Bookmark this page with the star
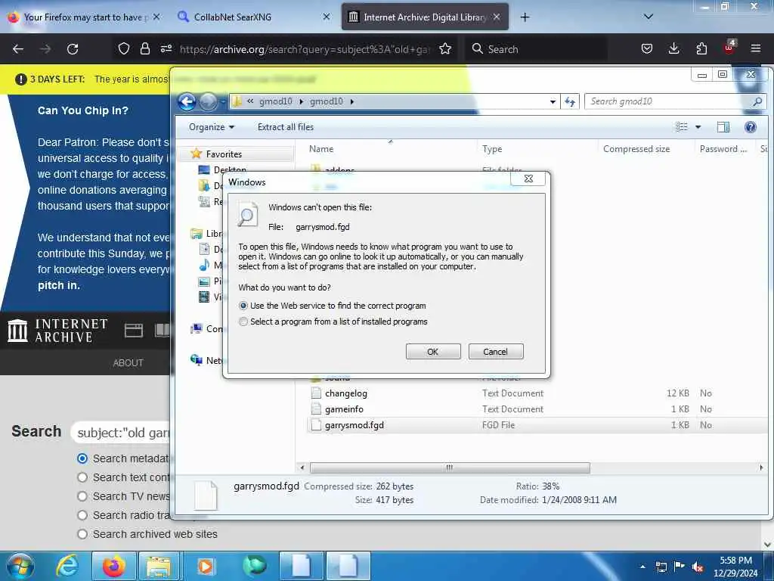 tap(445, 48)
